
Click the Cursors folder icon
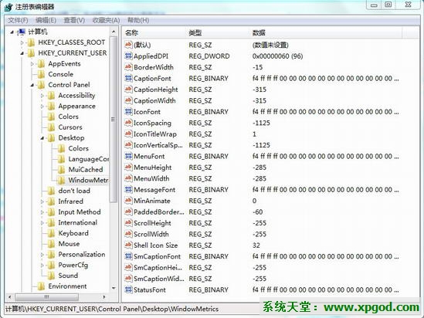pyautogui.click(x=52, y=127)
